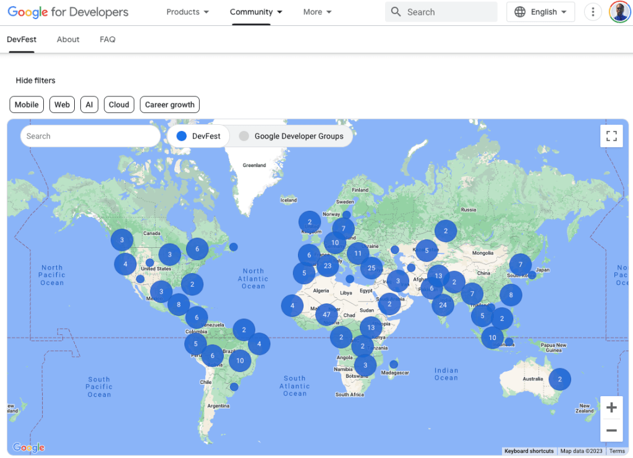Click the 5 cluster over Kazakhstan
This screenshot has height=458, width=633.
427,250
